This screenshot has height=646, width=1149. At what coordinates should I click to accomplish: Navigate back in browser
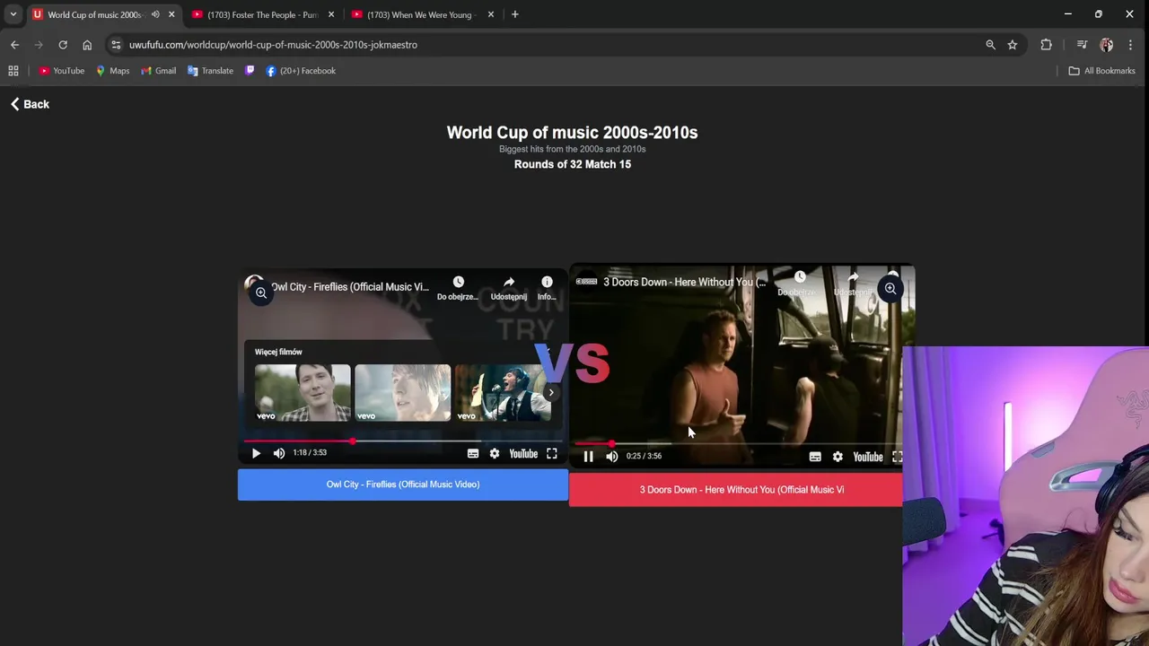[14, 45]
